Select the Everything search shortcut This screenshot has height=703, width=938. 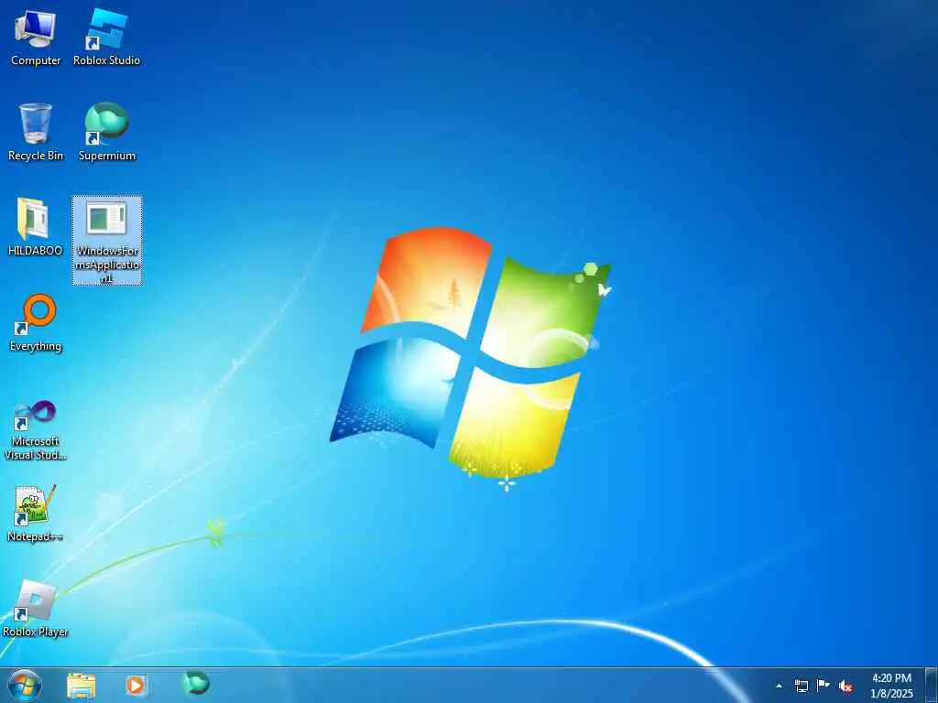click(36, 323)
